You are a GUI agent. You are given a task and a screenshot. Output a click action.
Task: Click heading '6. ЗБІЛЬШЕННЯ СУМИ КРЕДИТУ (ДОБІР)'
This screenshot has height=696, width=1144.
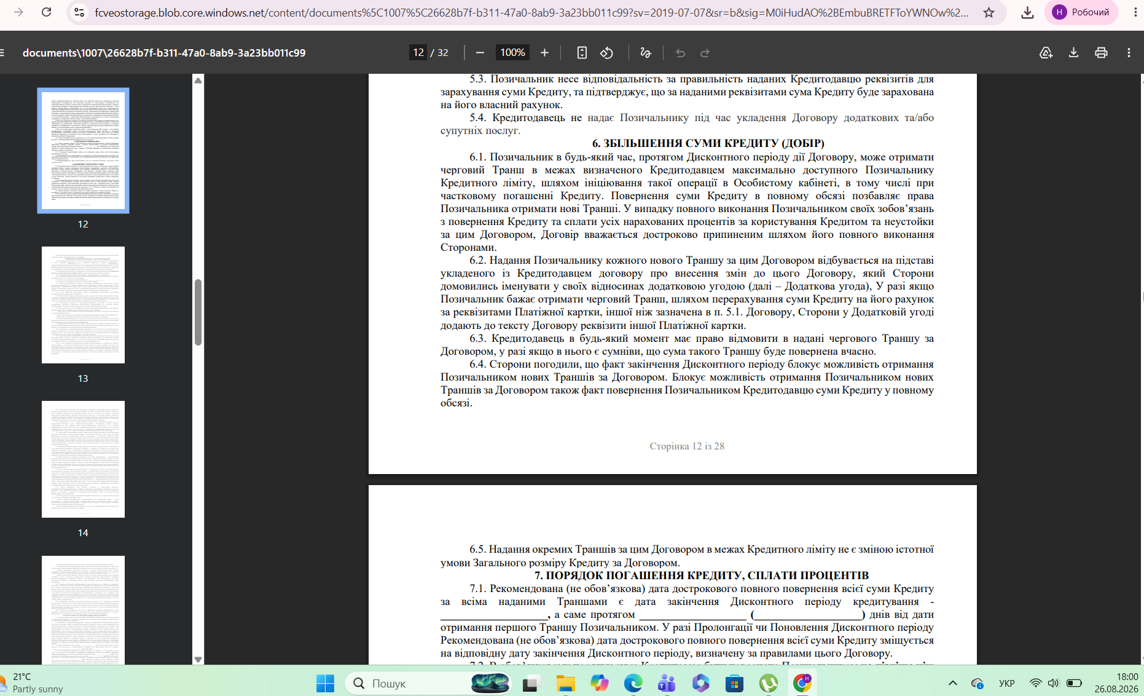(708, 143)
